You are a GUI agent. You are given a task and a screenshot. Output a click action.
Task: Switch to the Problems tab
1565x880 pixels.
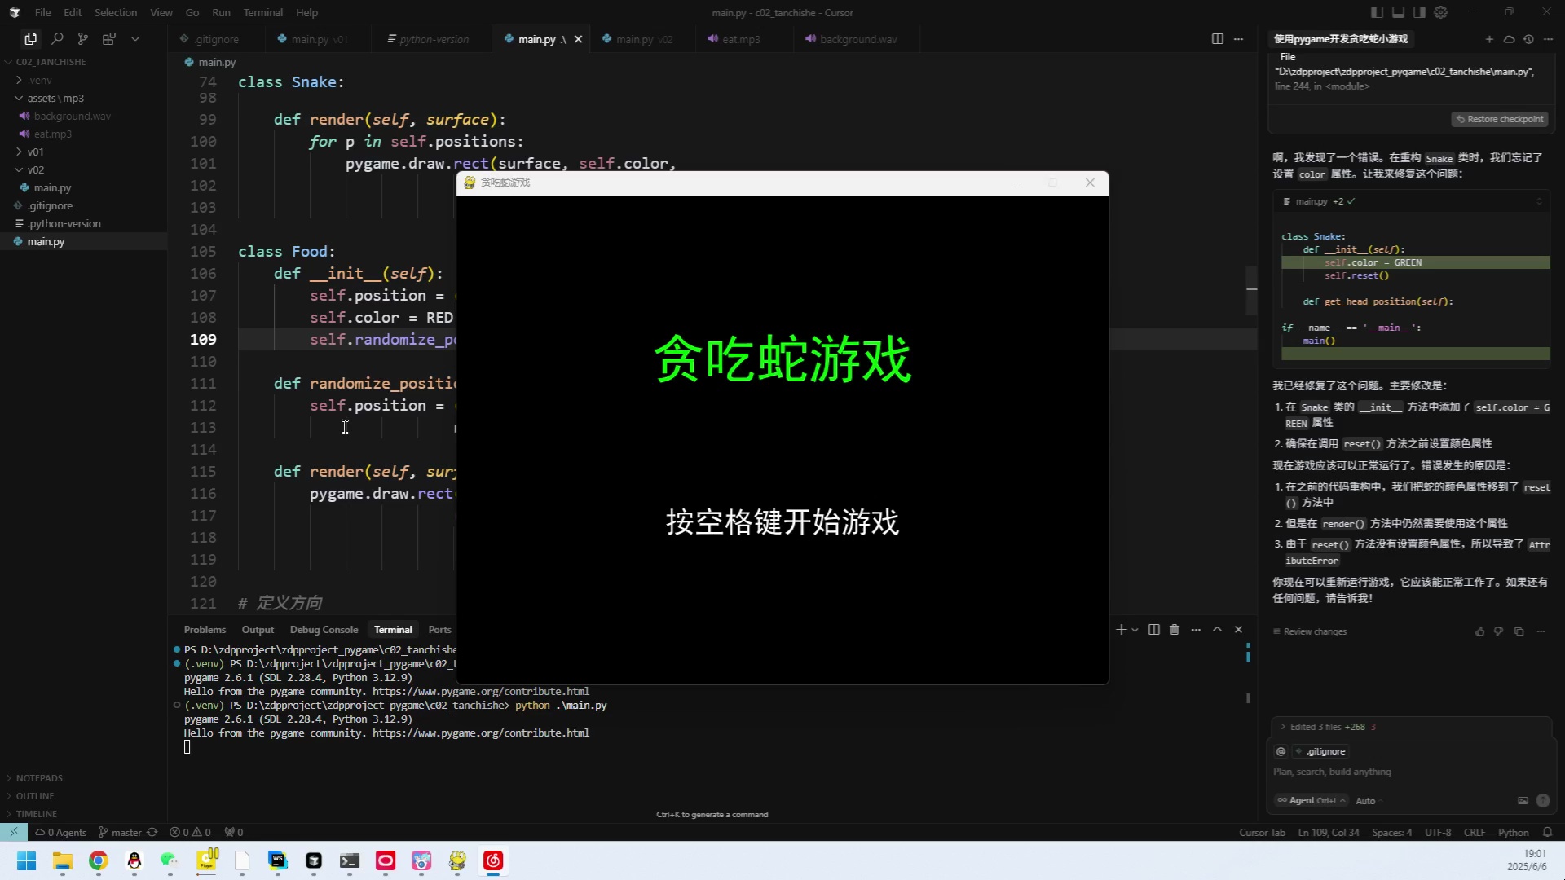click(x=205, y=630)
